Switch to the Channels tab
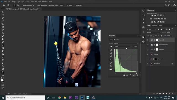Image resolution: width=177 pixels, height=100 pixels. [155, 26]
